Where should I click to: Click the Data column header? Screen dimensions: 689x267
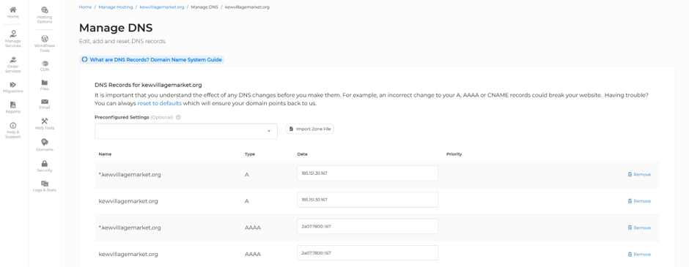pos(302,154)
